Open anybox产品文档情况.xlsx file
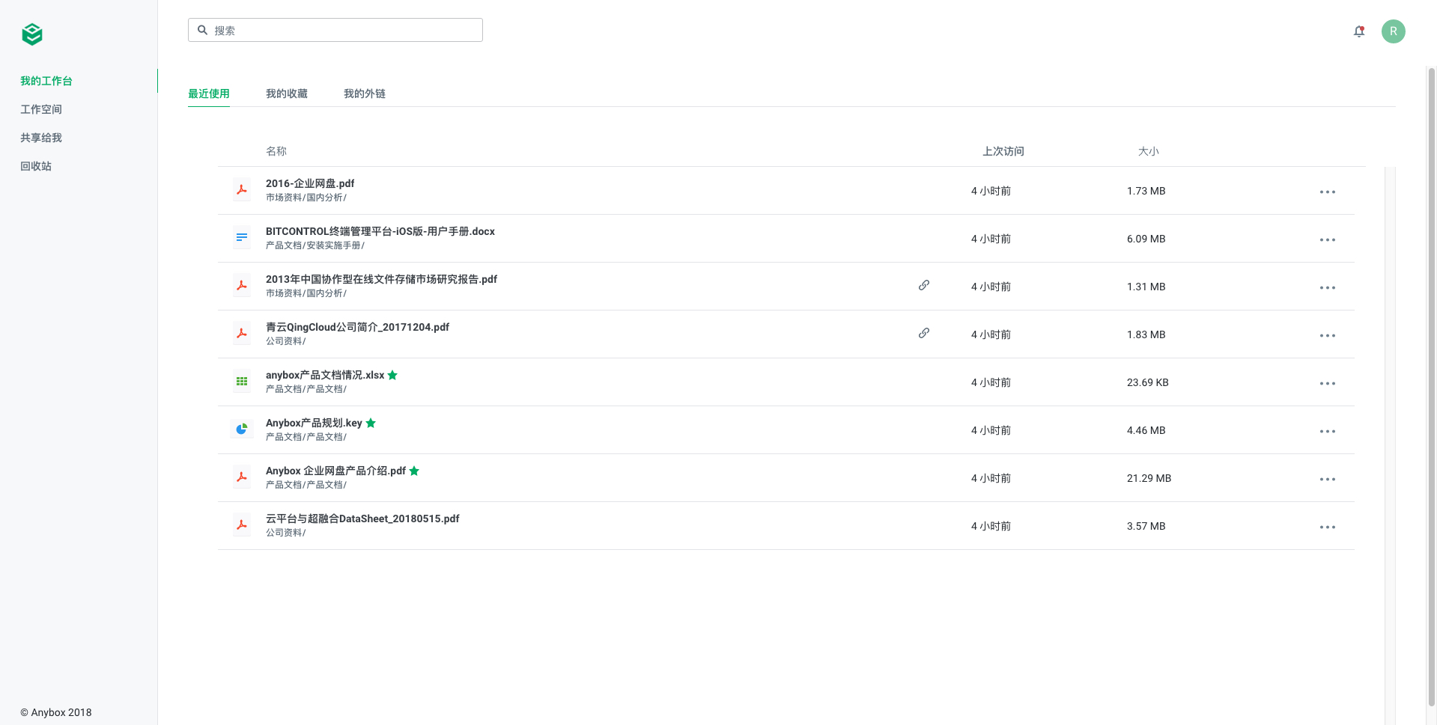 pyautogui.click(x=325, y=375)
